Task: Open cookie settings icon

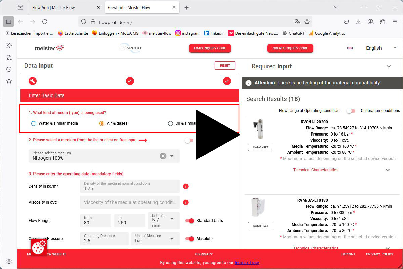Action: (x=39, y=247)
